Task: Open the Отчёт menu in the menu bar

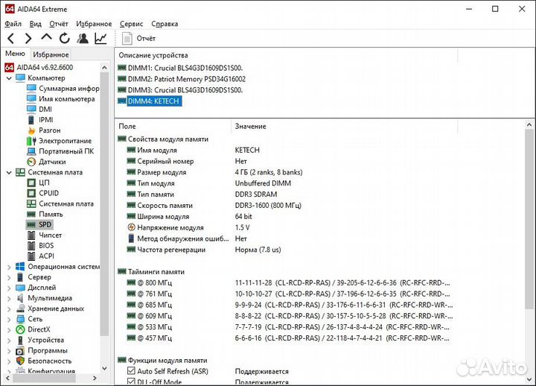Action: coord(59,24)
